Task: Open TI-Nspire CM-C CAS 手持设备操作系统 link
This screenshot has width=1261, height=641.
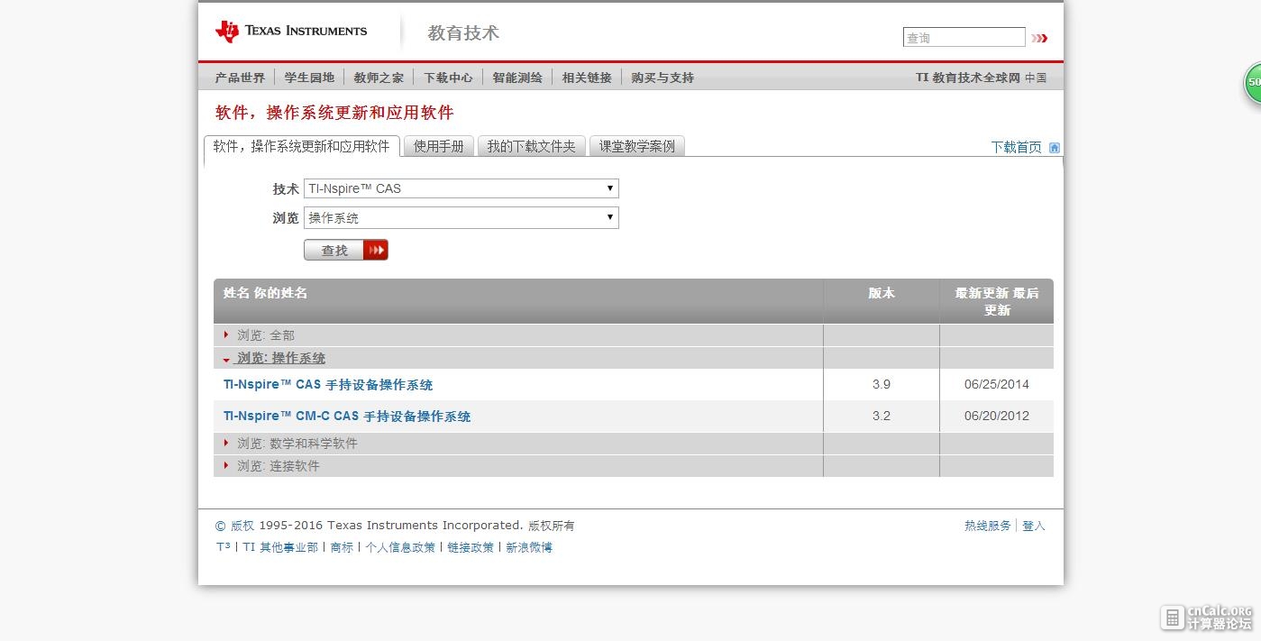Action: [347, 417]
